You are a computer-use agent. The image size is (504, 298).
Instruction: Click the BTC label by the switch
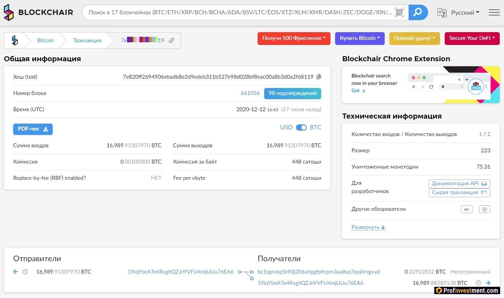click(316, 127)
